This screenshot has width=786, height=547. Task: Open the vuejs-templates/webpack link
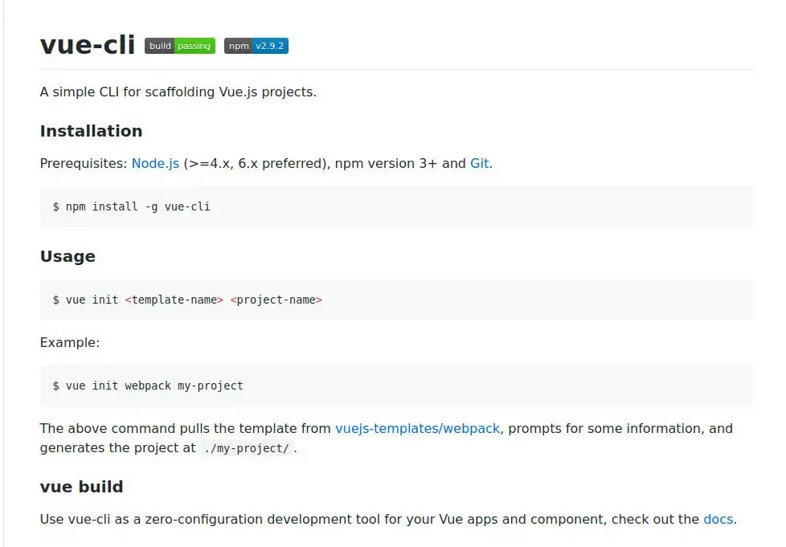[418, 428]
